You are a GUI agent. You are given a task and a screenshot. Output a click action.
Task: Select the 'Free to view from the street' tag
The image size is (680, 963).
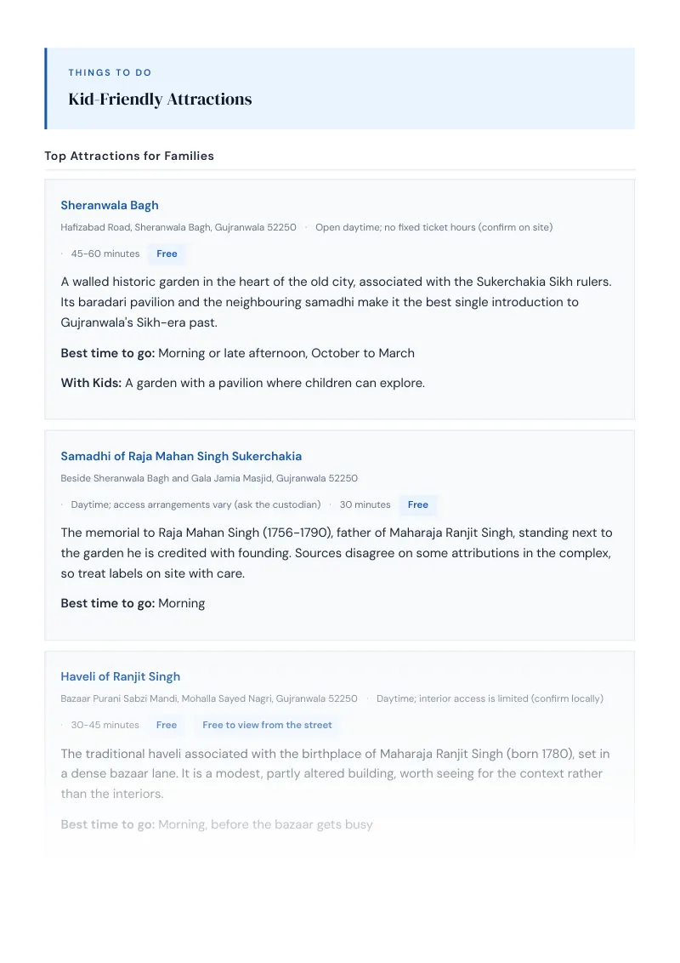267,726
